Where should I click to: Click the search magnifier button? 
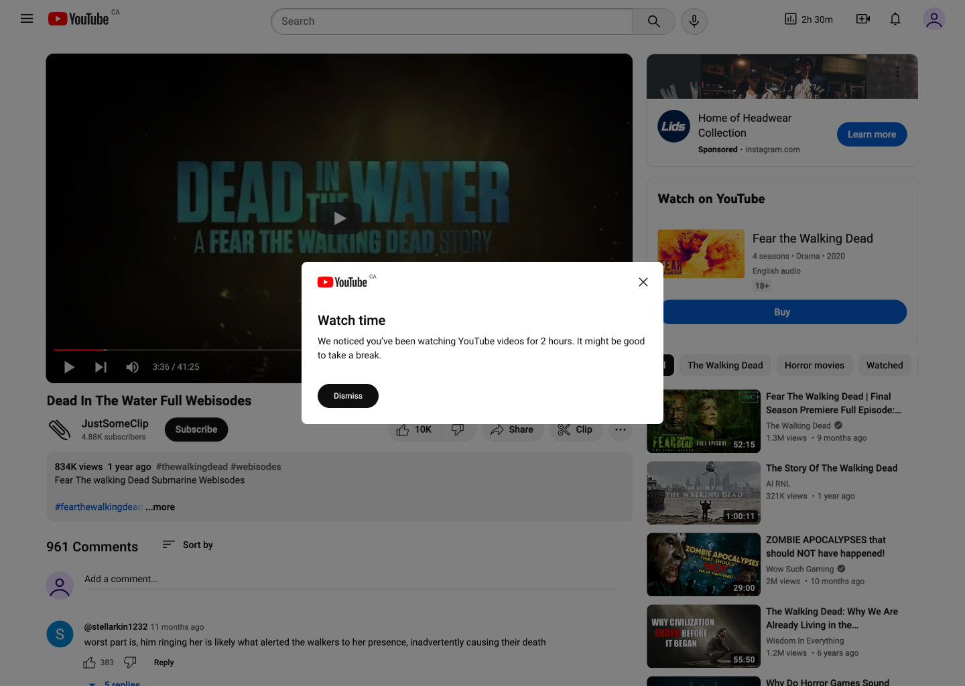click(x=653, y=21)
